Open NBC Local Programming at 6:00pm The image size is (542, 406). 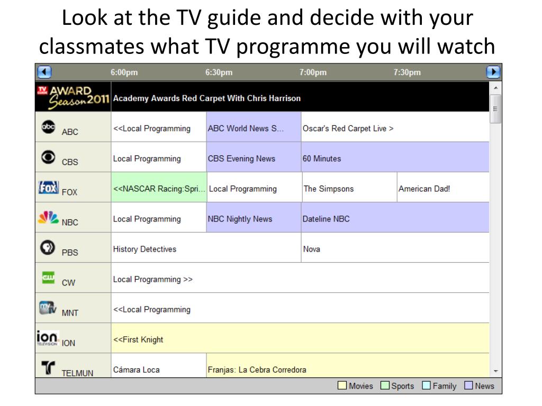[159, 217]
